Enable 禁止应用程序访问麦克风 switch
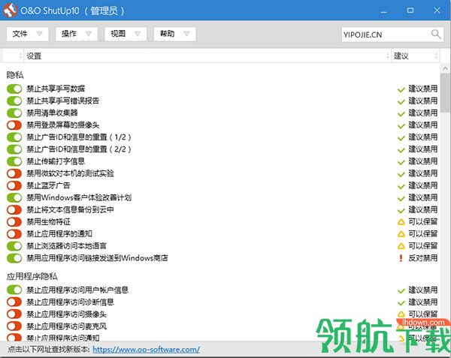 (x=14, y=326)
